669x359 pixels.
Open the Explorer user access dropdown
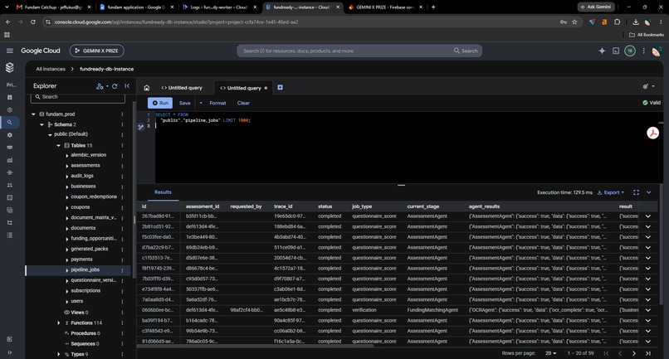102,86
